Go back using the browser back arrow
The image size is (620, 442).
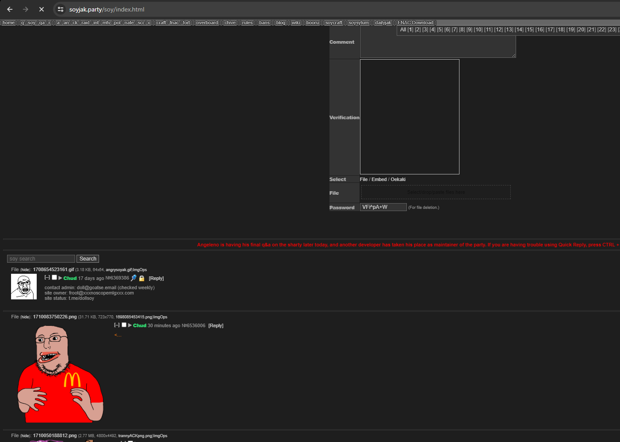tap(10, 9)
